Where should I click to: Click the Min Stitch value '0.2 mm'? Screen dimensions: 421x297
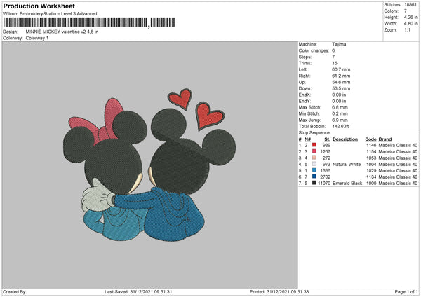click(340, 113)
